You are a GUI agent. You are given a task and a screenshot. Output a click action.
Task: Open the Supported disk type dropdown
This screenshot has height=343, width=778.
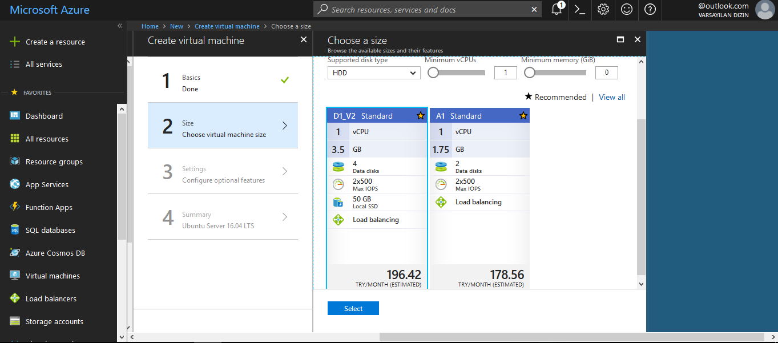point(374,73)
